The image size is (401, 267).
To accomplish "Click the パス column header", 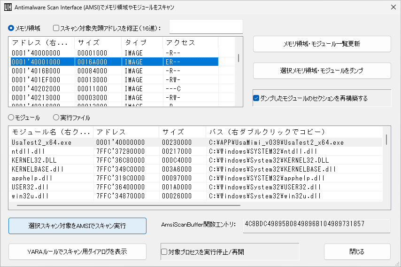I will pyautogui.click(x=294, y=132).
